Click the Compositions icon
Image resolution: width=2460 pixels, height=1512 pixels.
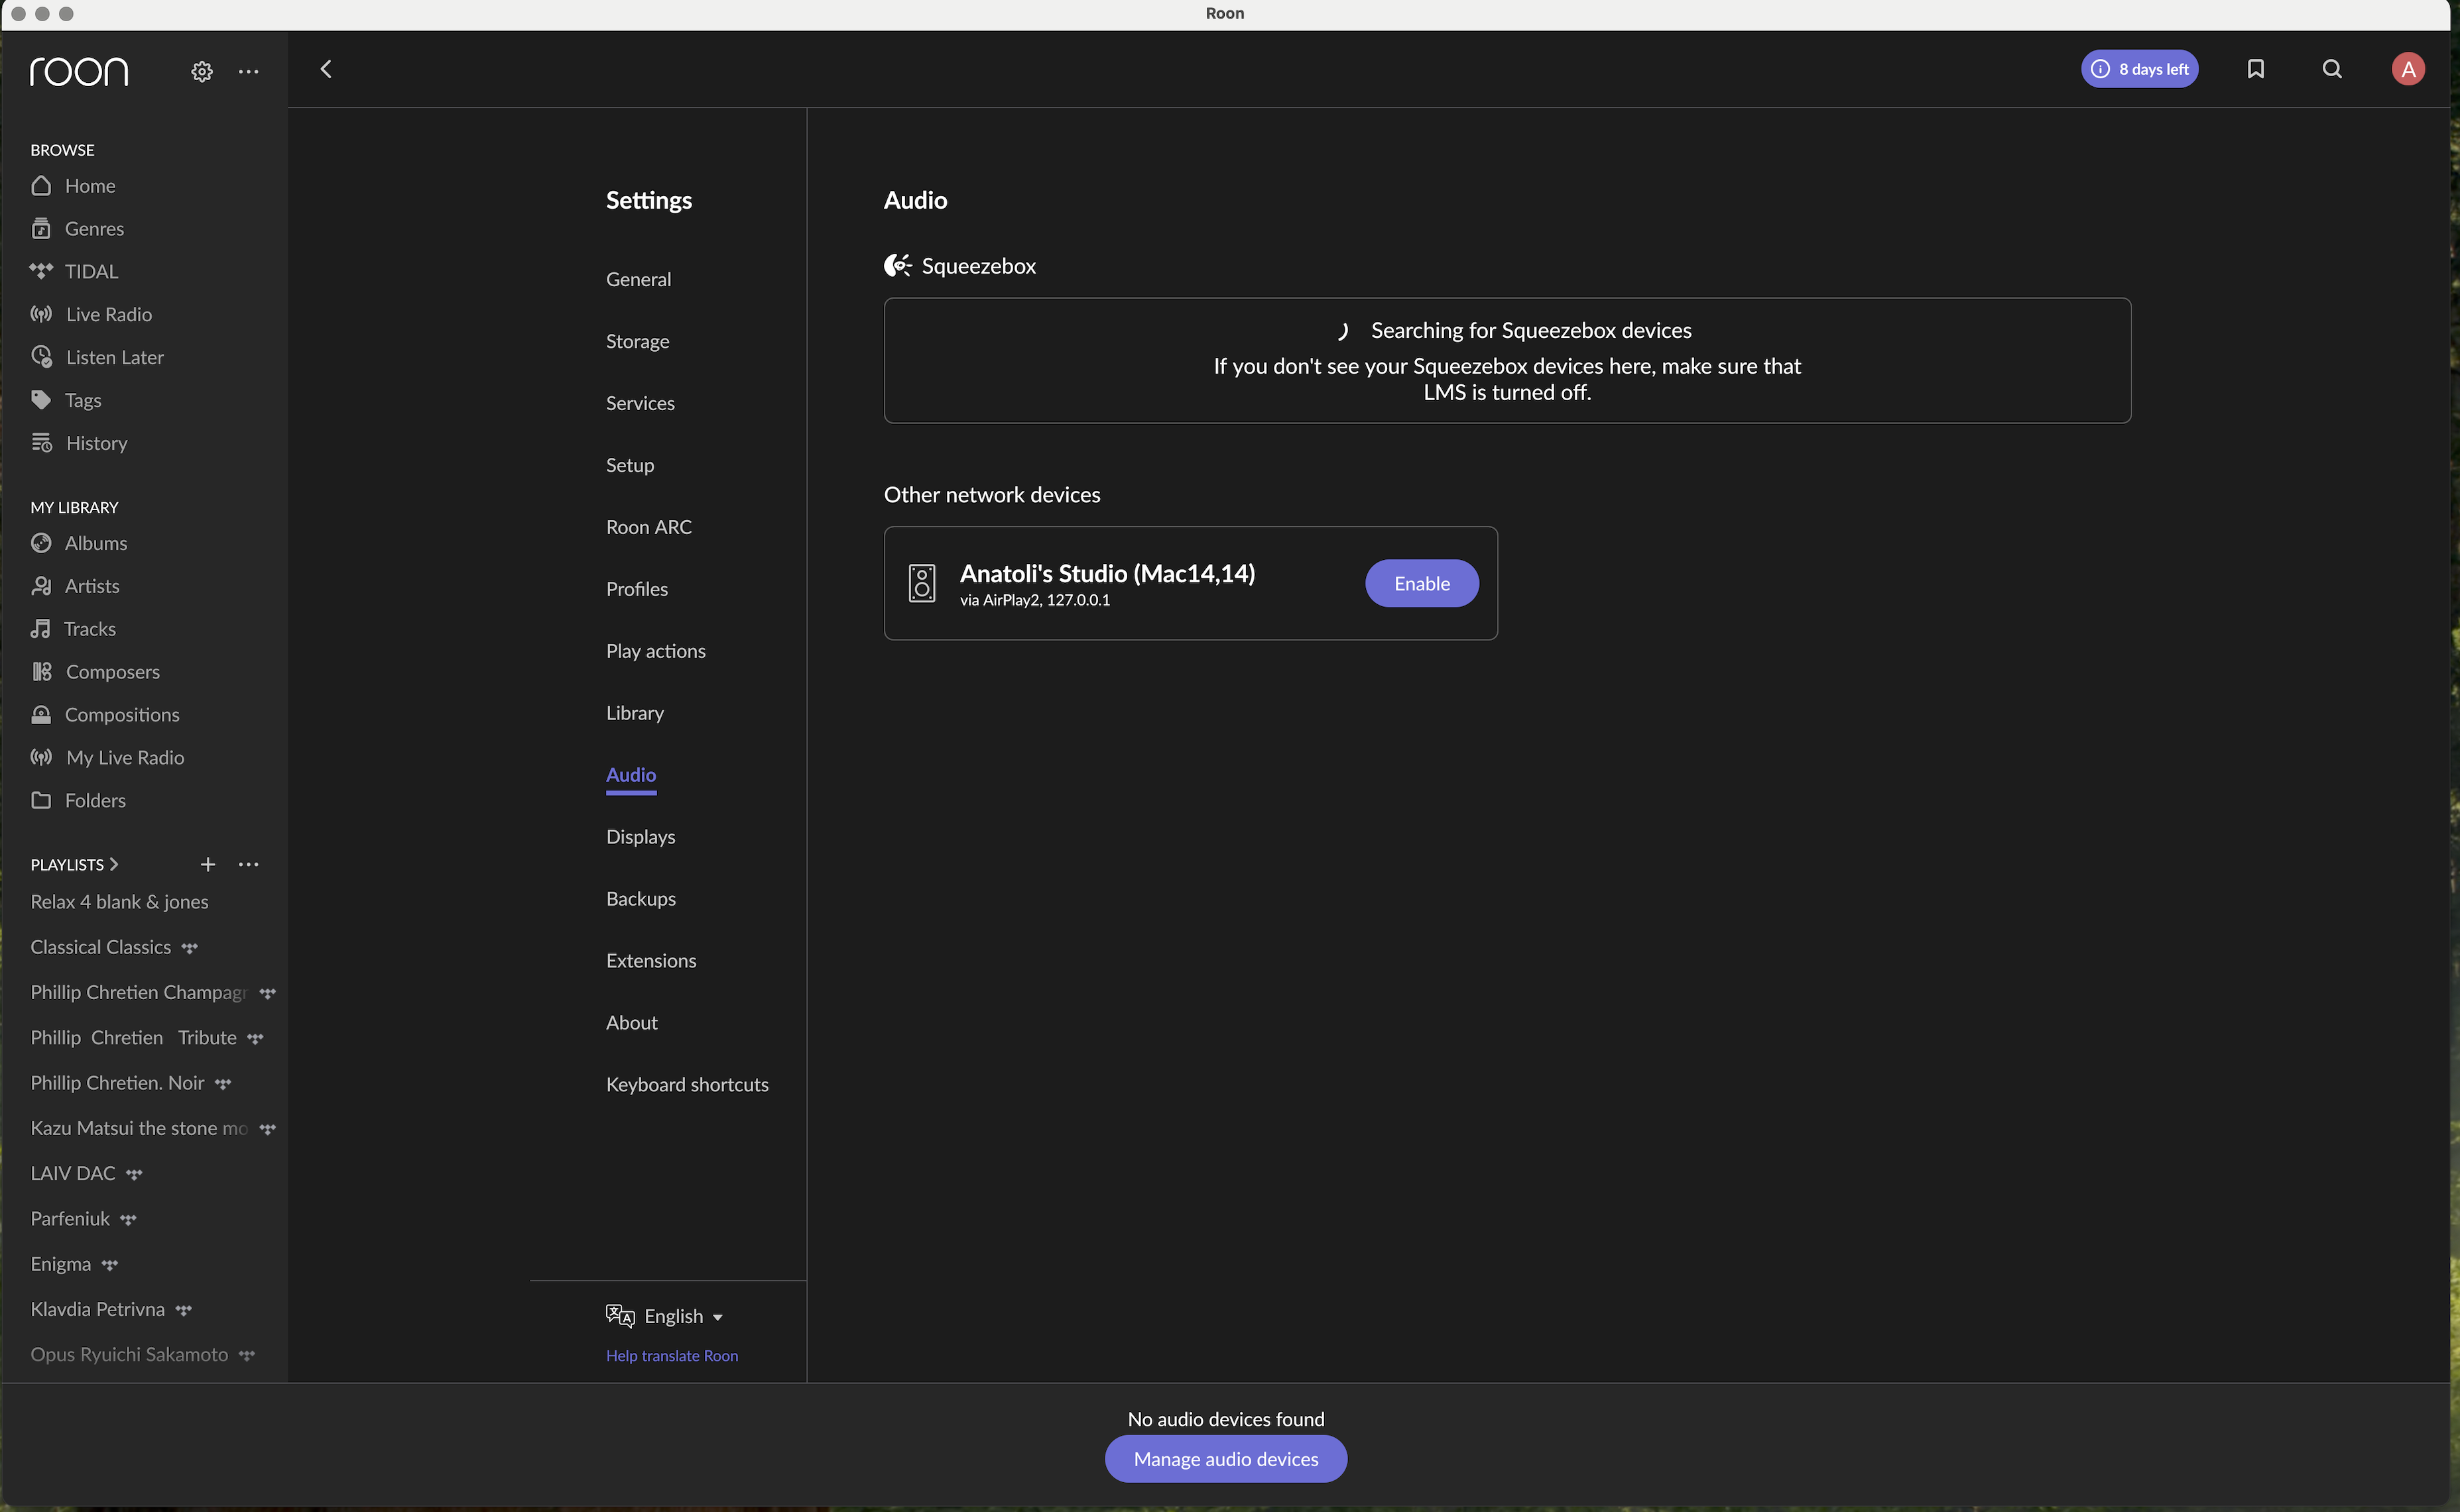41,714
